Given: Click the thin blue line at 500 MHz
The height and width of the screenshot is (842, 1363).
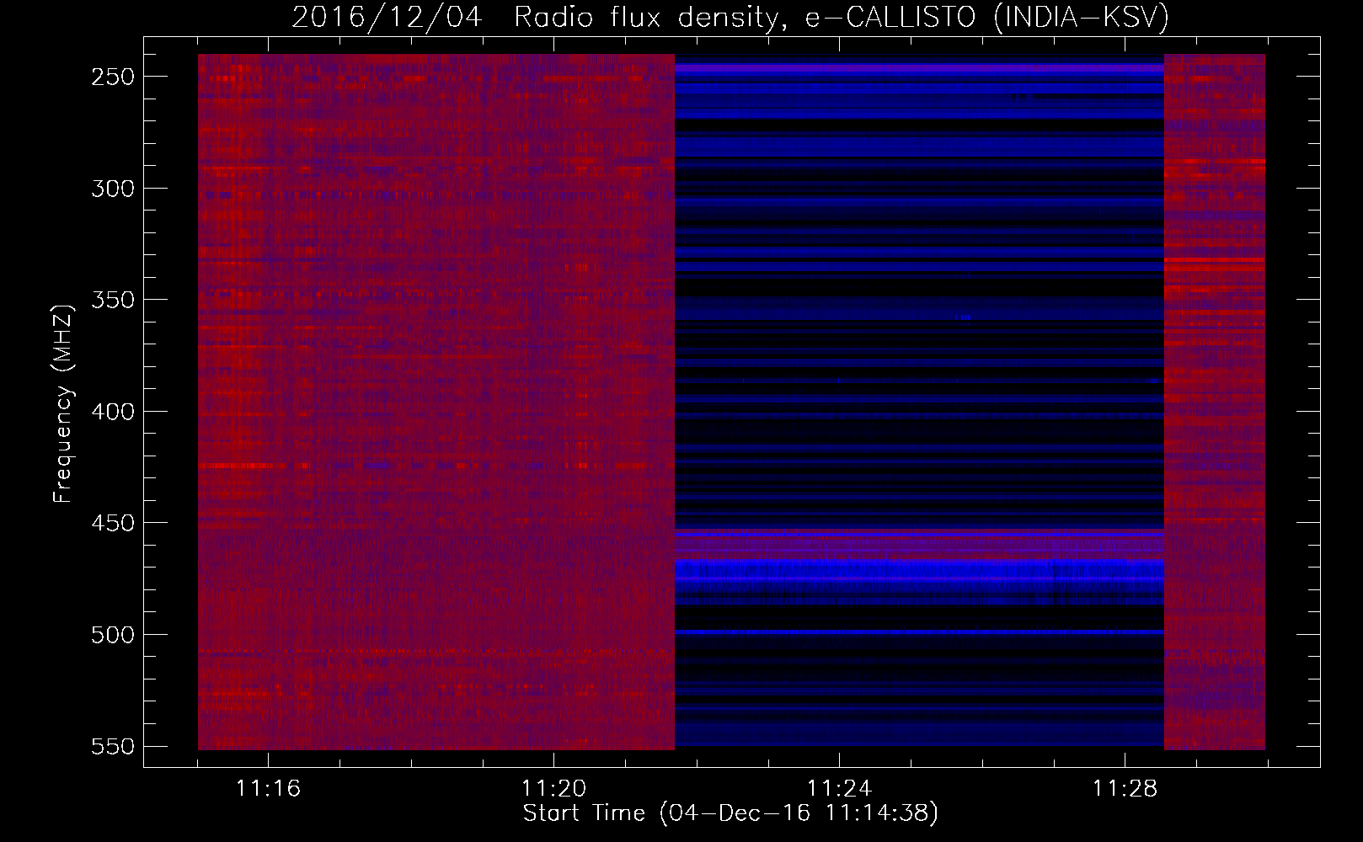Looking at the screenshot, I should coord(919,631).
